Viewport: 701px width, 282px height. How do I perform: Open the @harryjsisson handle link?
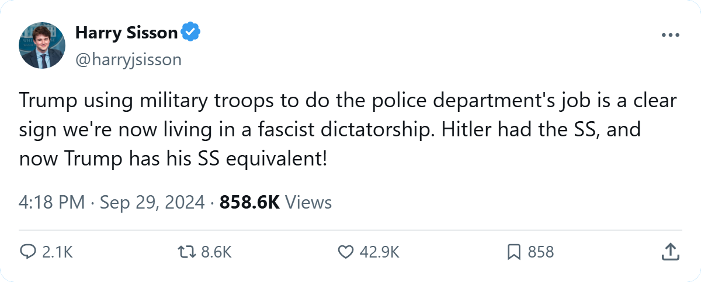tap(129, 59)
